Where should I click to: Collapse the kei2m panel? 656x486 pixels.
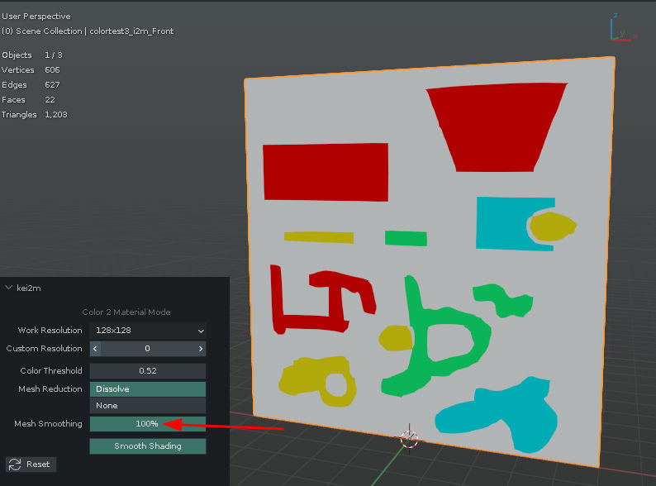pyautogui.click(x=9, y=288)
